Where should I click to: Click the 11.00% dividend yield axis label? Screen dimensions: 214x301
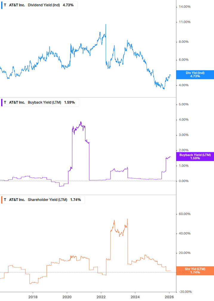[184, 22]
